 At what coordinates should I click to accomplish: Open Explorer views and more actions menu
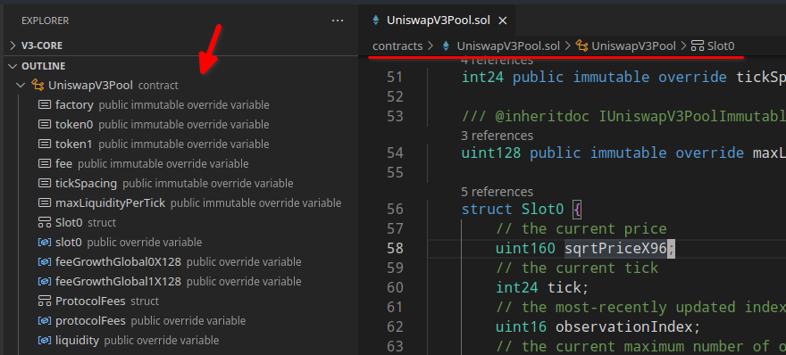coord(338,21)
